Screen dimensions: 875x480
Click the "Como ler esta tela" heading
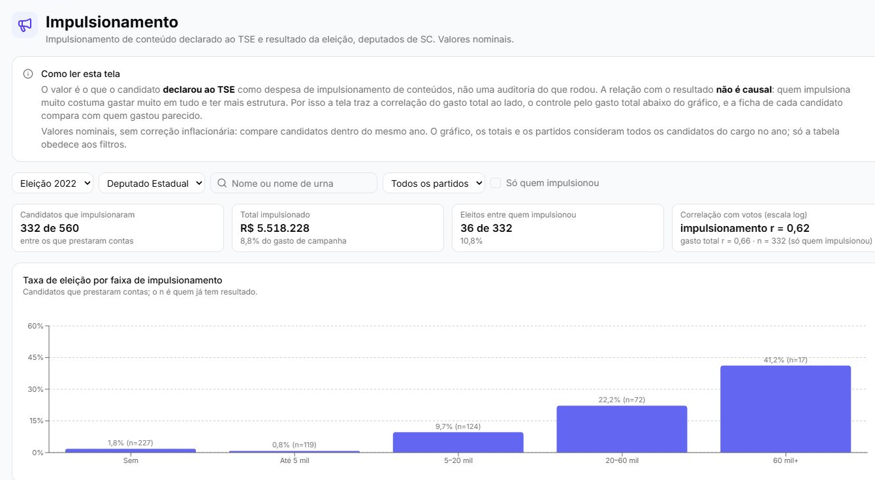80,74
